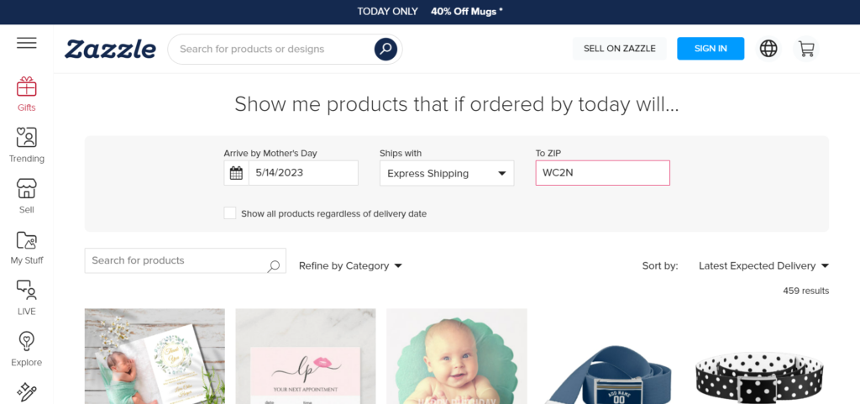Viewport: 860px width, 404px height.
Task: Open My Stuff folder in sidebar
Action: (26, 247)
